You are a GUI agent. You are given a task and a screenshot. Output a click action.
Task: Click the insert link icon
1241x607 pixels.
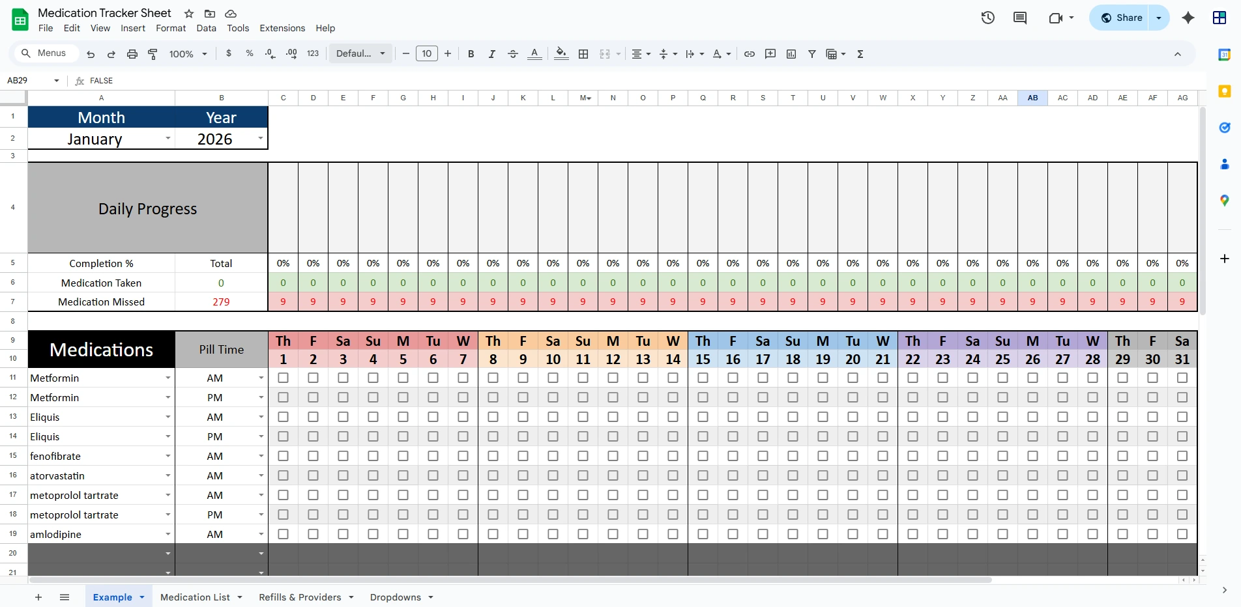point(750,54)
